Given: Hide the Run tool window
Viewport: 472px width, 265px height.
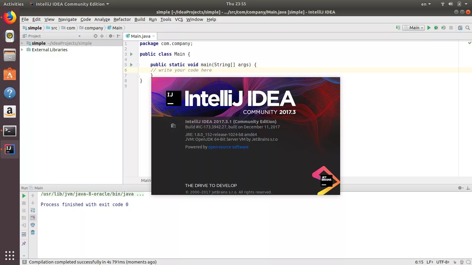Looking at the screenshot, I should [468, 188].
